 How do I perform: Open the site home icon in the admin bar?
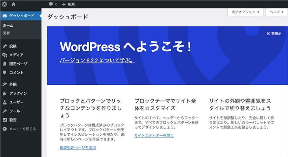point(13,4)
